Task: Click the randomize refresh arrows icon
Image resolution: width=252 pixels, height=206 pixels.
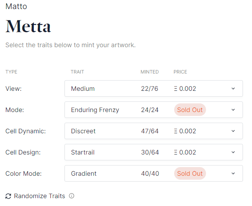Action: pyautogui.click(x=8, y=196)
